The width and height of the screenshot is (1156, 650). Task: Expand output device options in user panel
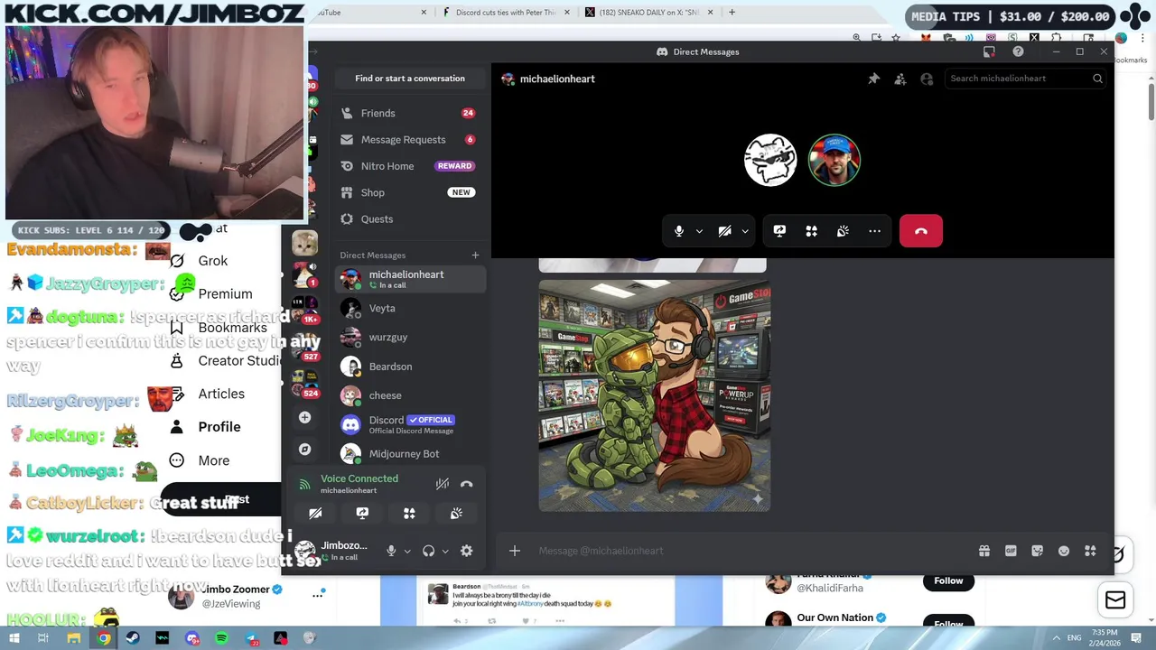pos(445,551)
